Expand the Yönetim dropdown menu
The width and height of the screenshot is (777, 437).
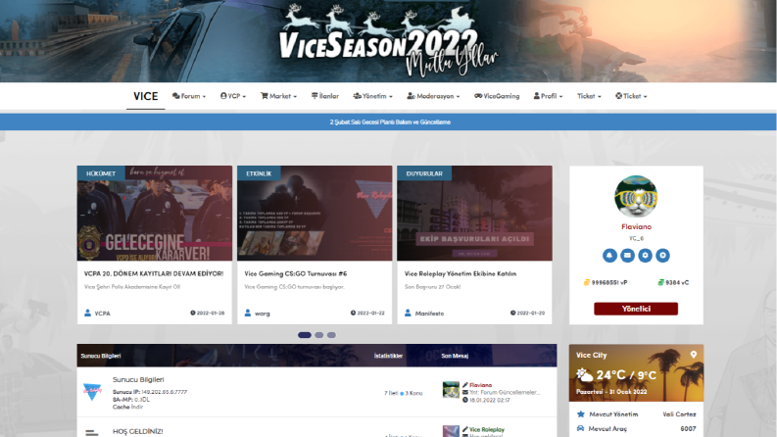[x=372, y=96]
